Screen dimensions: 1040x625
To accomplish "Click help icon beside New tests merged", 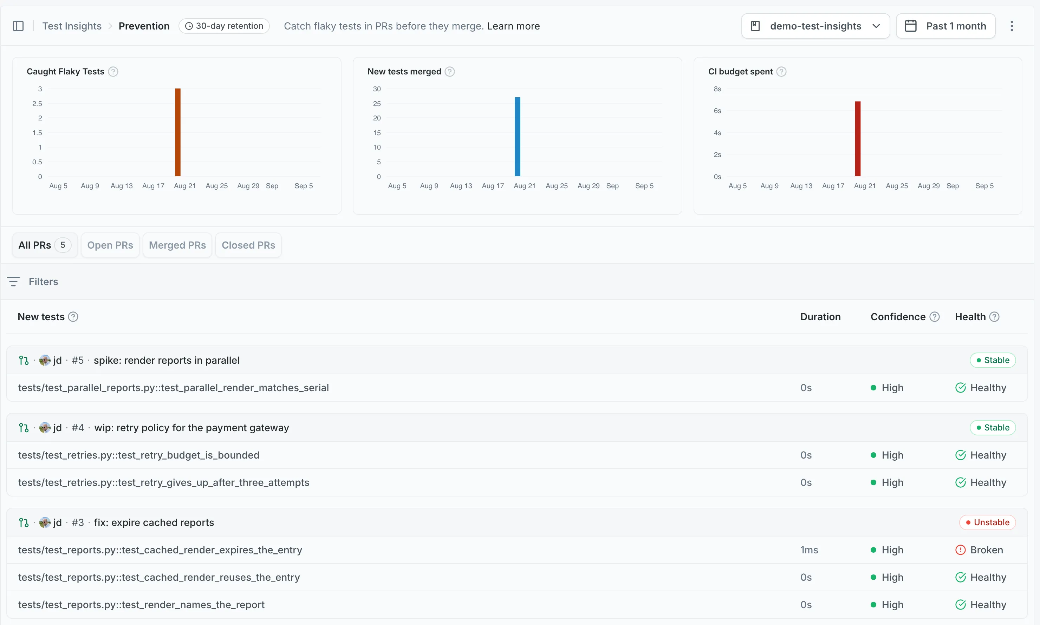I will pyautogui.click(x=450, y=72).
